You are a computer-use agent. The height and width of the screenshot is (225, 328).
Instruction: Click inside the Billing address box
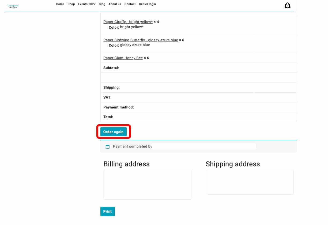[x=147, y=185]
